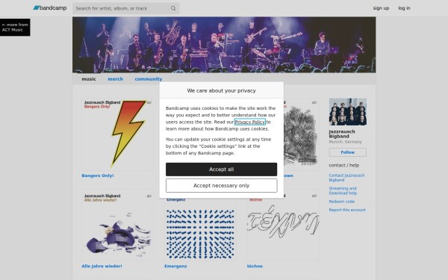Open the Alle Jahre wieder! album cover
This screenshot has width=448, height=280.
pos(117,226)
